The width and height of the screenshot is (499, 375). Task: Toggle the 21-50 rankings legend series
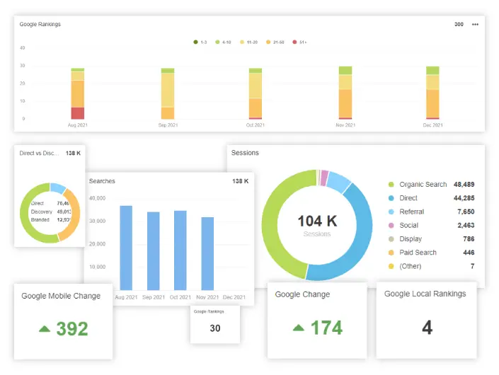(273, 42)
